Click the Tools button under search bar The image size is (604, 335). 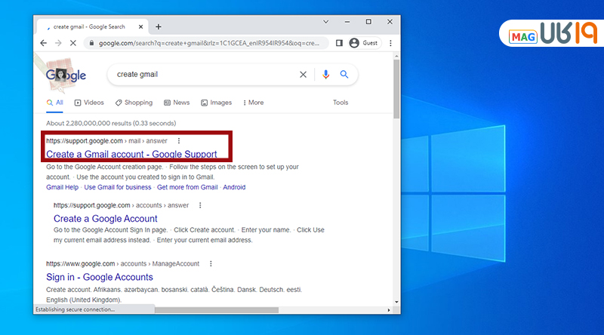341,103
